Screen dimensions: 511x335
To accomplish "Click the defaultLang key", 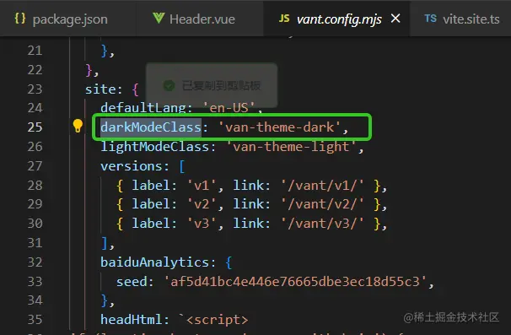I will 143,108.
